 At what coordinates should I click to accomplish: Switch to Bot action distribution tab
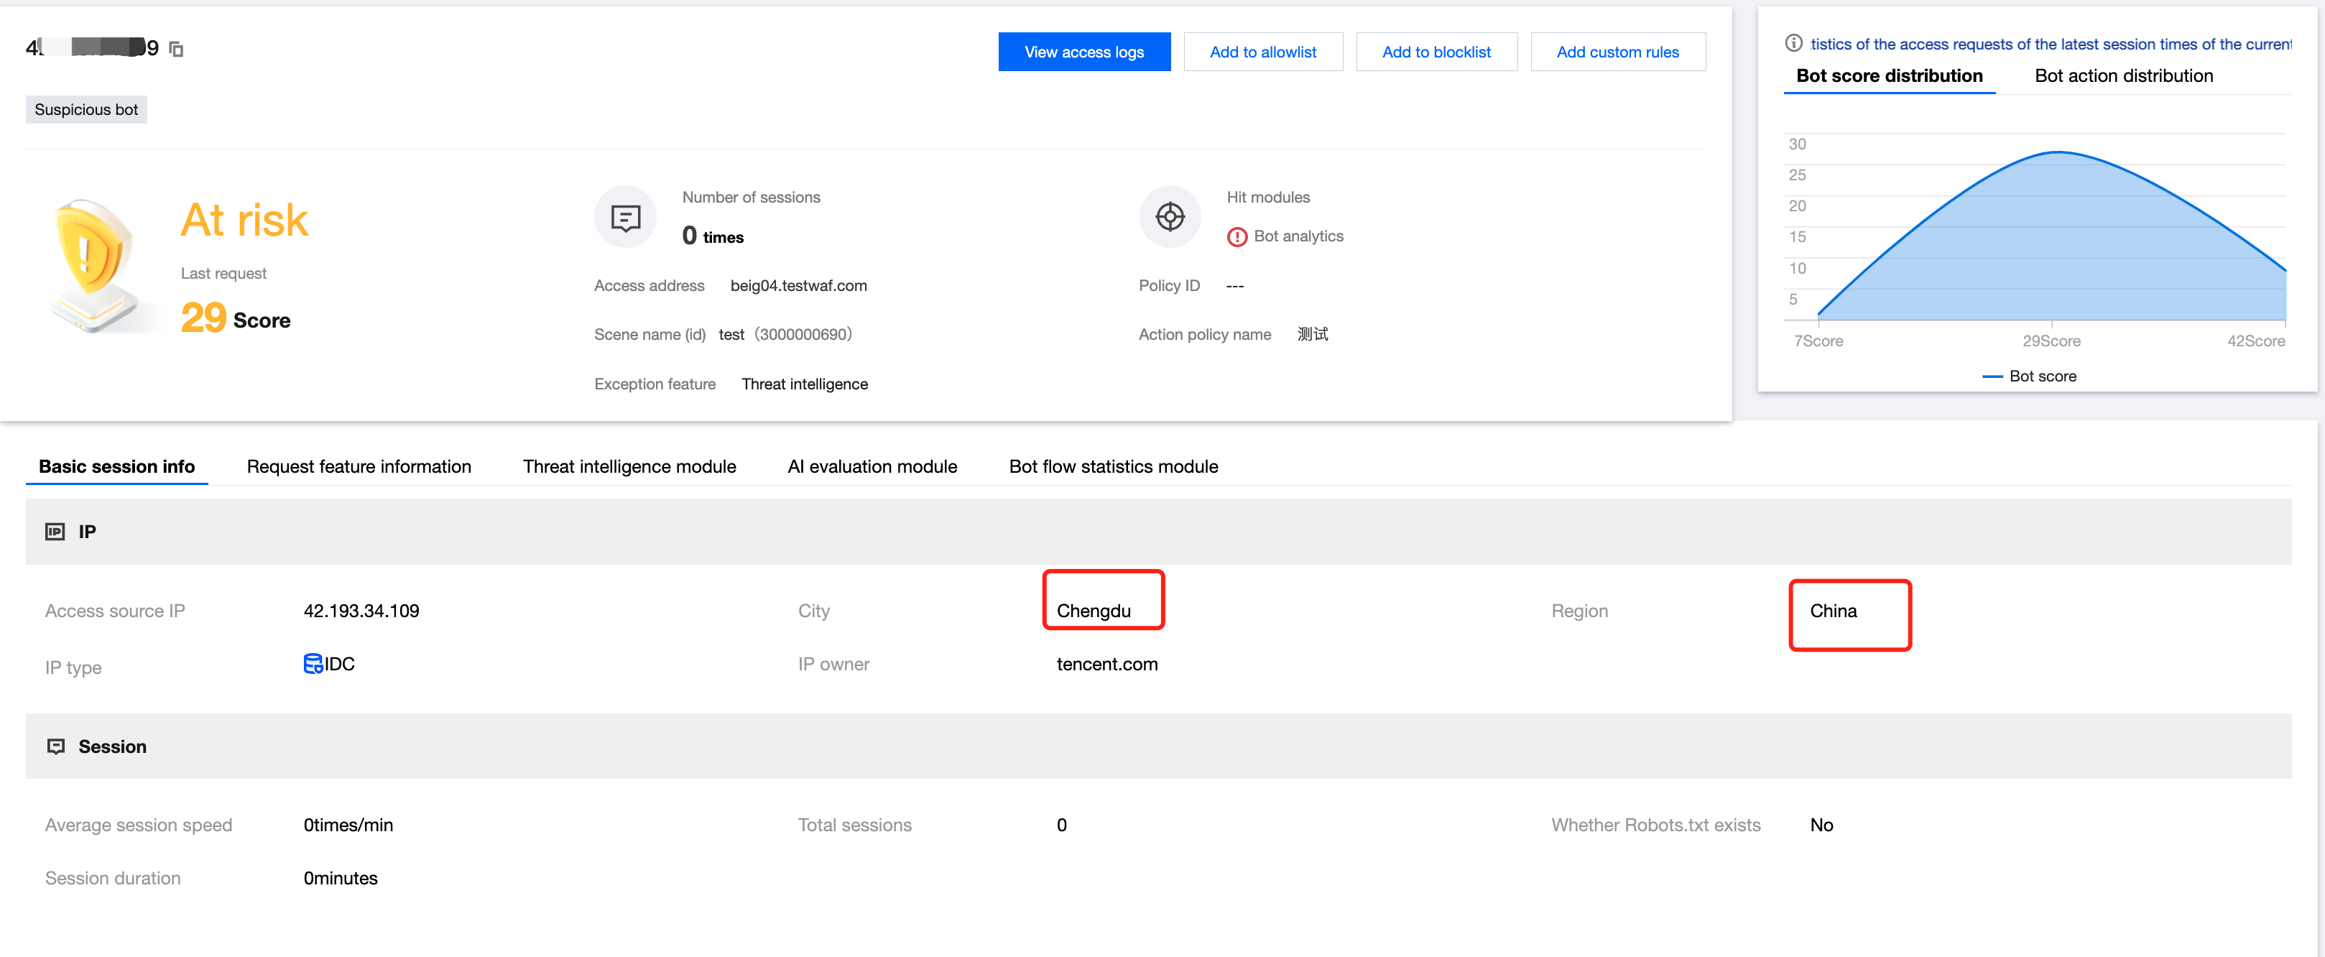(2123, 76)
